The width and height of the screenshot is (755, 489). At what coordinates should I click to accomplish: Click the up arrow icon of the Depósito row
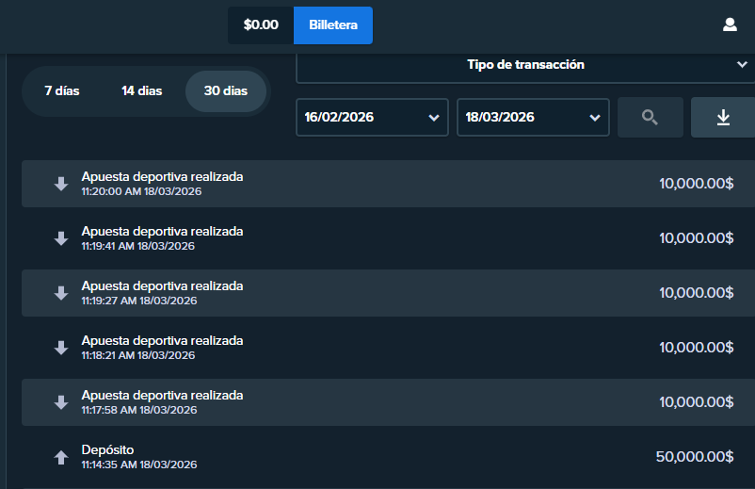coord(61,457)
